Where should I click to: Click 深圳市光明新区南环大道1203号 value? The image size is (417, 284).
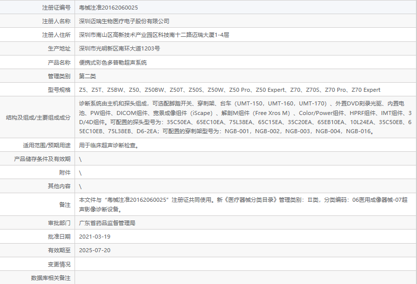tap(120, 48)
